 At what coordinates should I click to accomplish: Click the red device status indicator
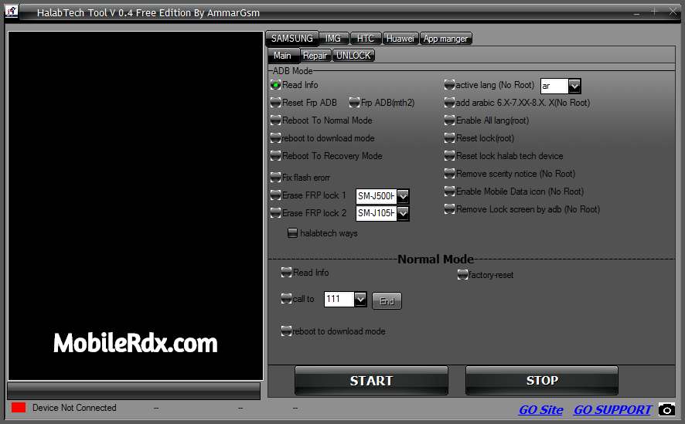tap(19, 408)
